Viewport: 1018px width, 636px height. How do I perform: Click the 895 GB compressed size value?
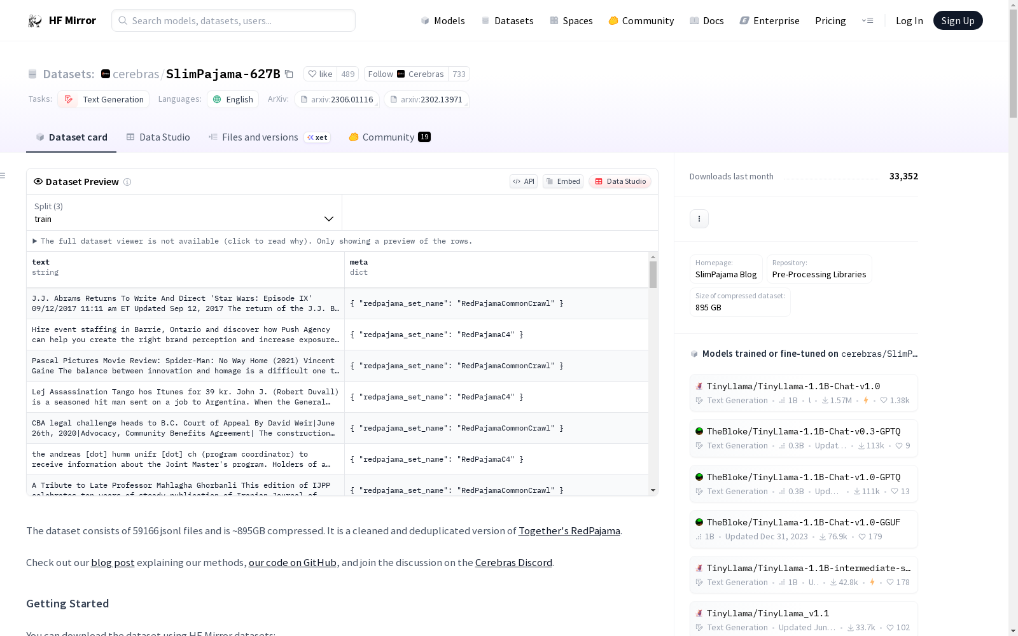point(708,308)
